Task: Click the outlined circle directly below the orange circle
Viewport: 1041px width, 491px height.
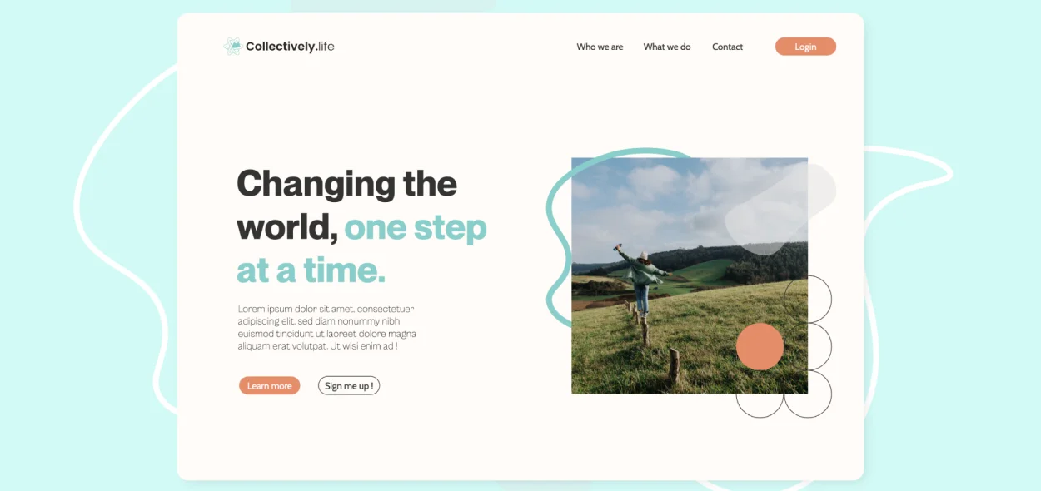Action: click(760, 394)
